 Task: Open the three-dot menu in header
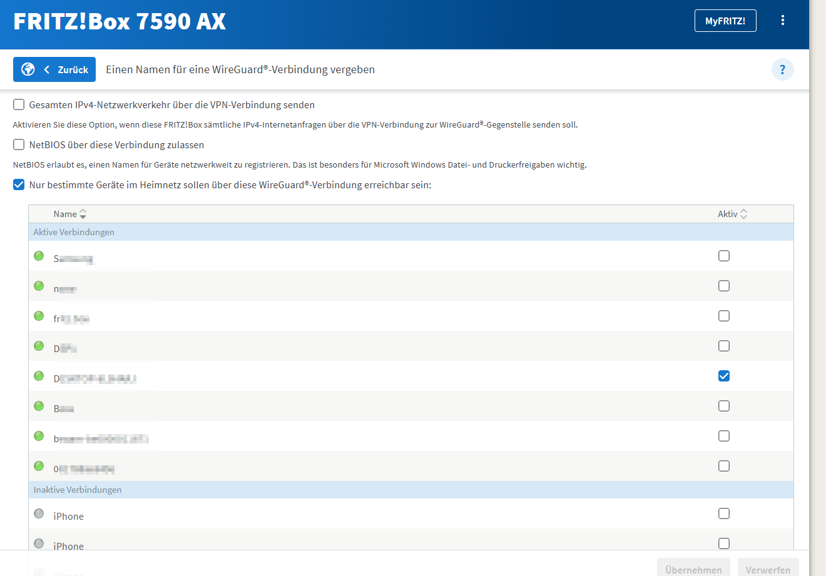point(782,21)
